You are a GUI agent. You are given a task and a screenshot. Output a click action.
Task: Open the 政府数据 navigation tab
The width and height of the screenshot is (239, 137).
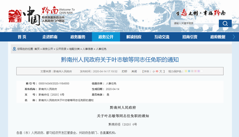coord(218,37)
